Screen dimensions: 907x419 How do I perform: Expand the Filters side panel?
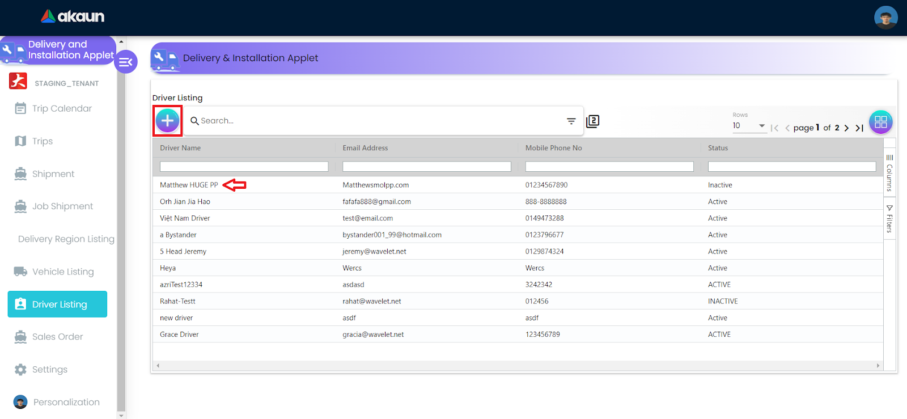click(889, 219)
